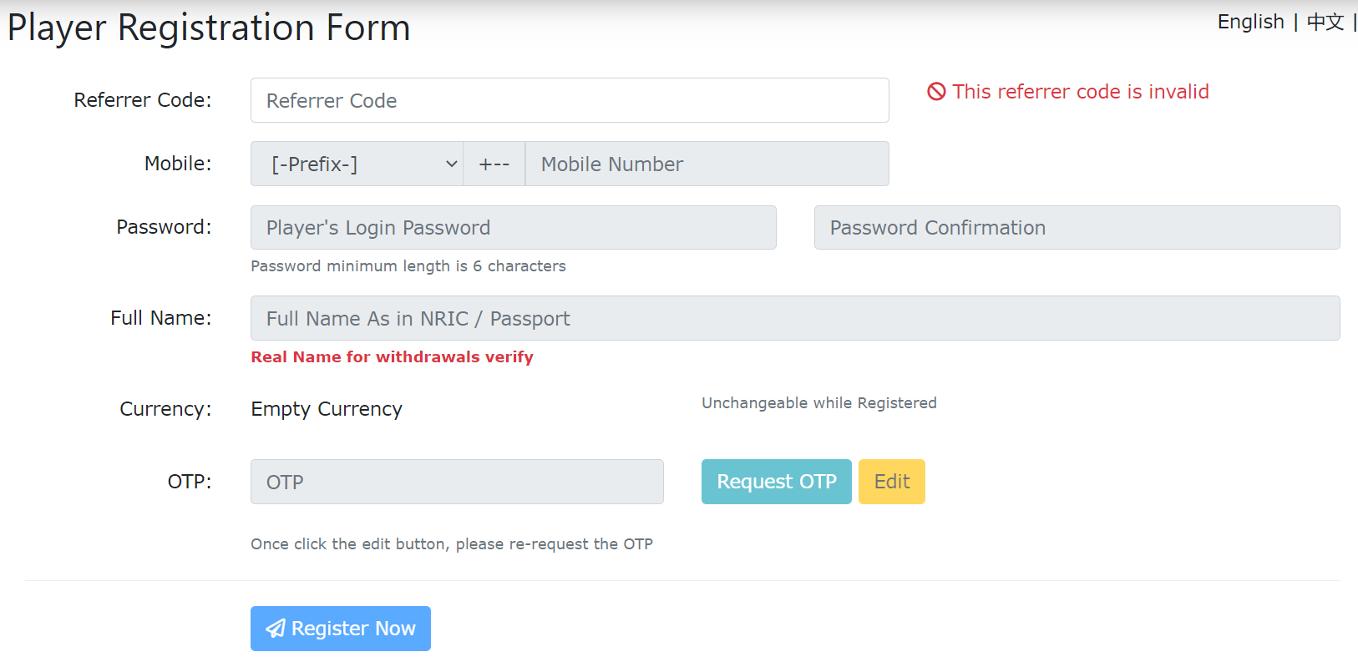Click the Password Confirmation field
This screenshot has height=667, width=1358.
1077,227
